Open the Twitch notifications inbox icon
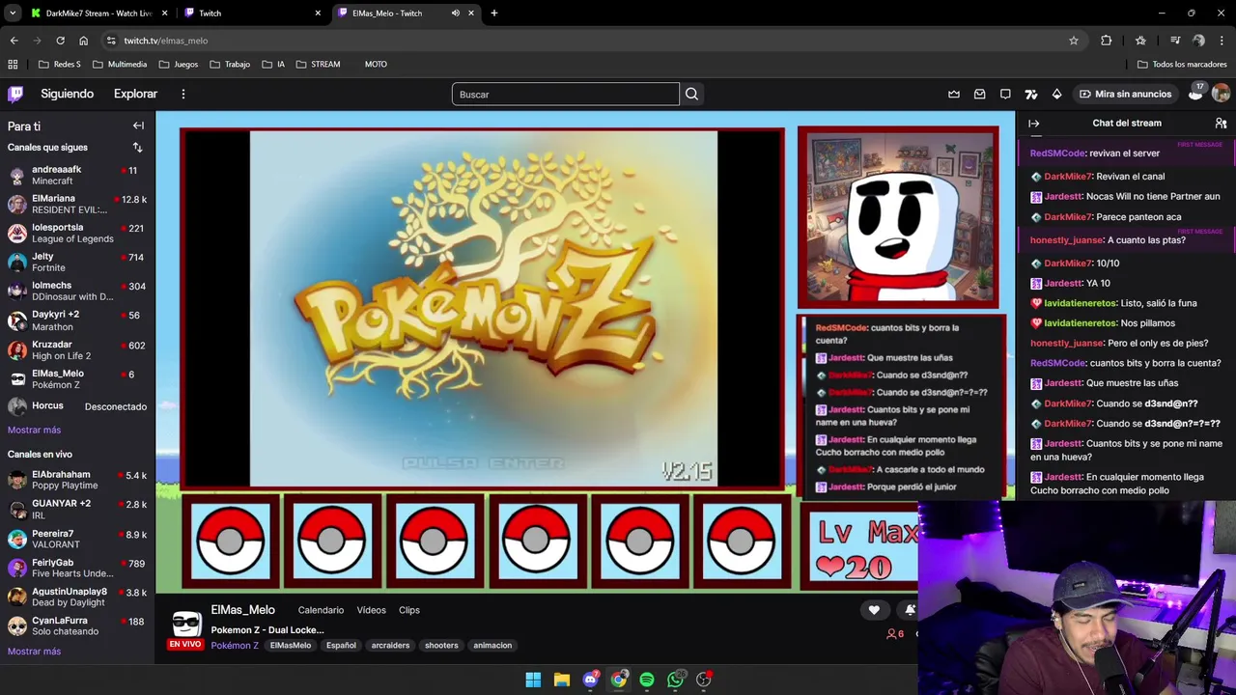 pyautogui.click(x=980, y=94)
